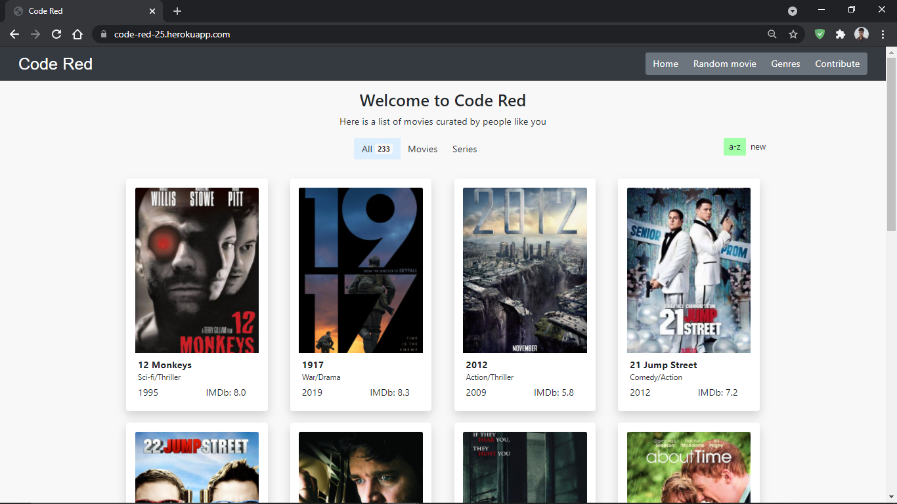The width and height of the screenshot is (897, 504).
Task: Open the tab search dropdown arrow
Action: click(x=793, y=11)
